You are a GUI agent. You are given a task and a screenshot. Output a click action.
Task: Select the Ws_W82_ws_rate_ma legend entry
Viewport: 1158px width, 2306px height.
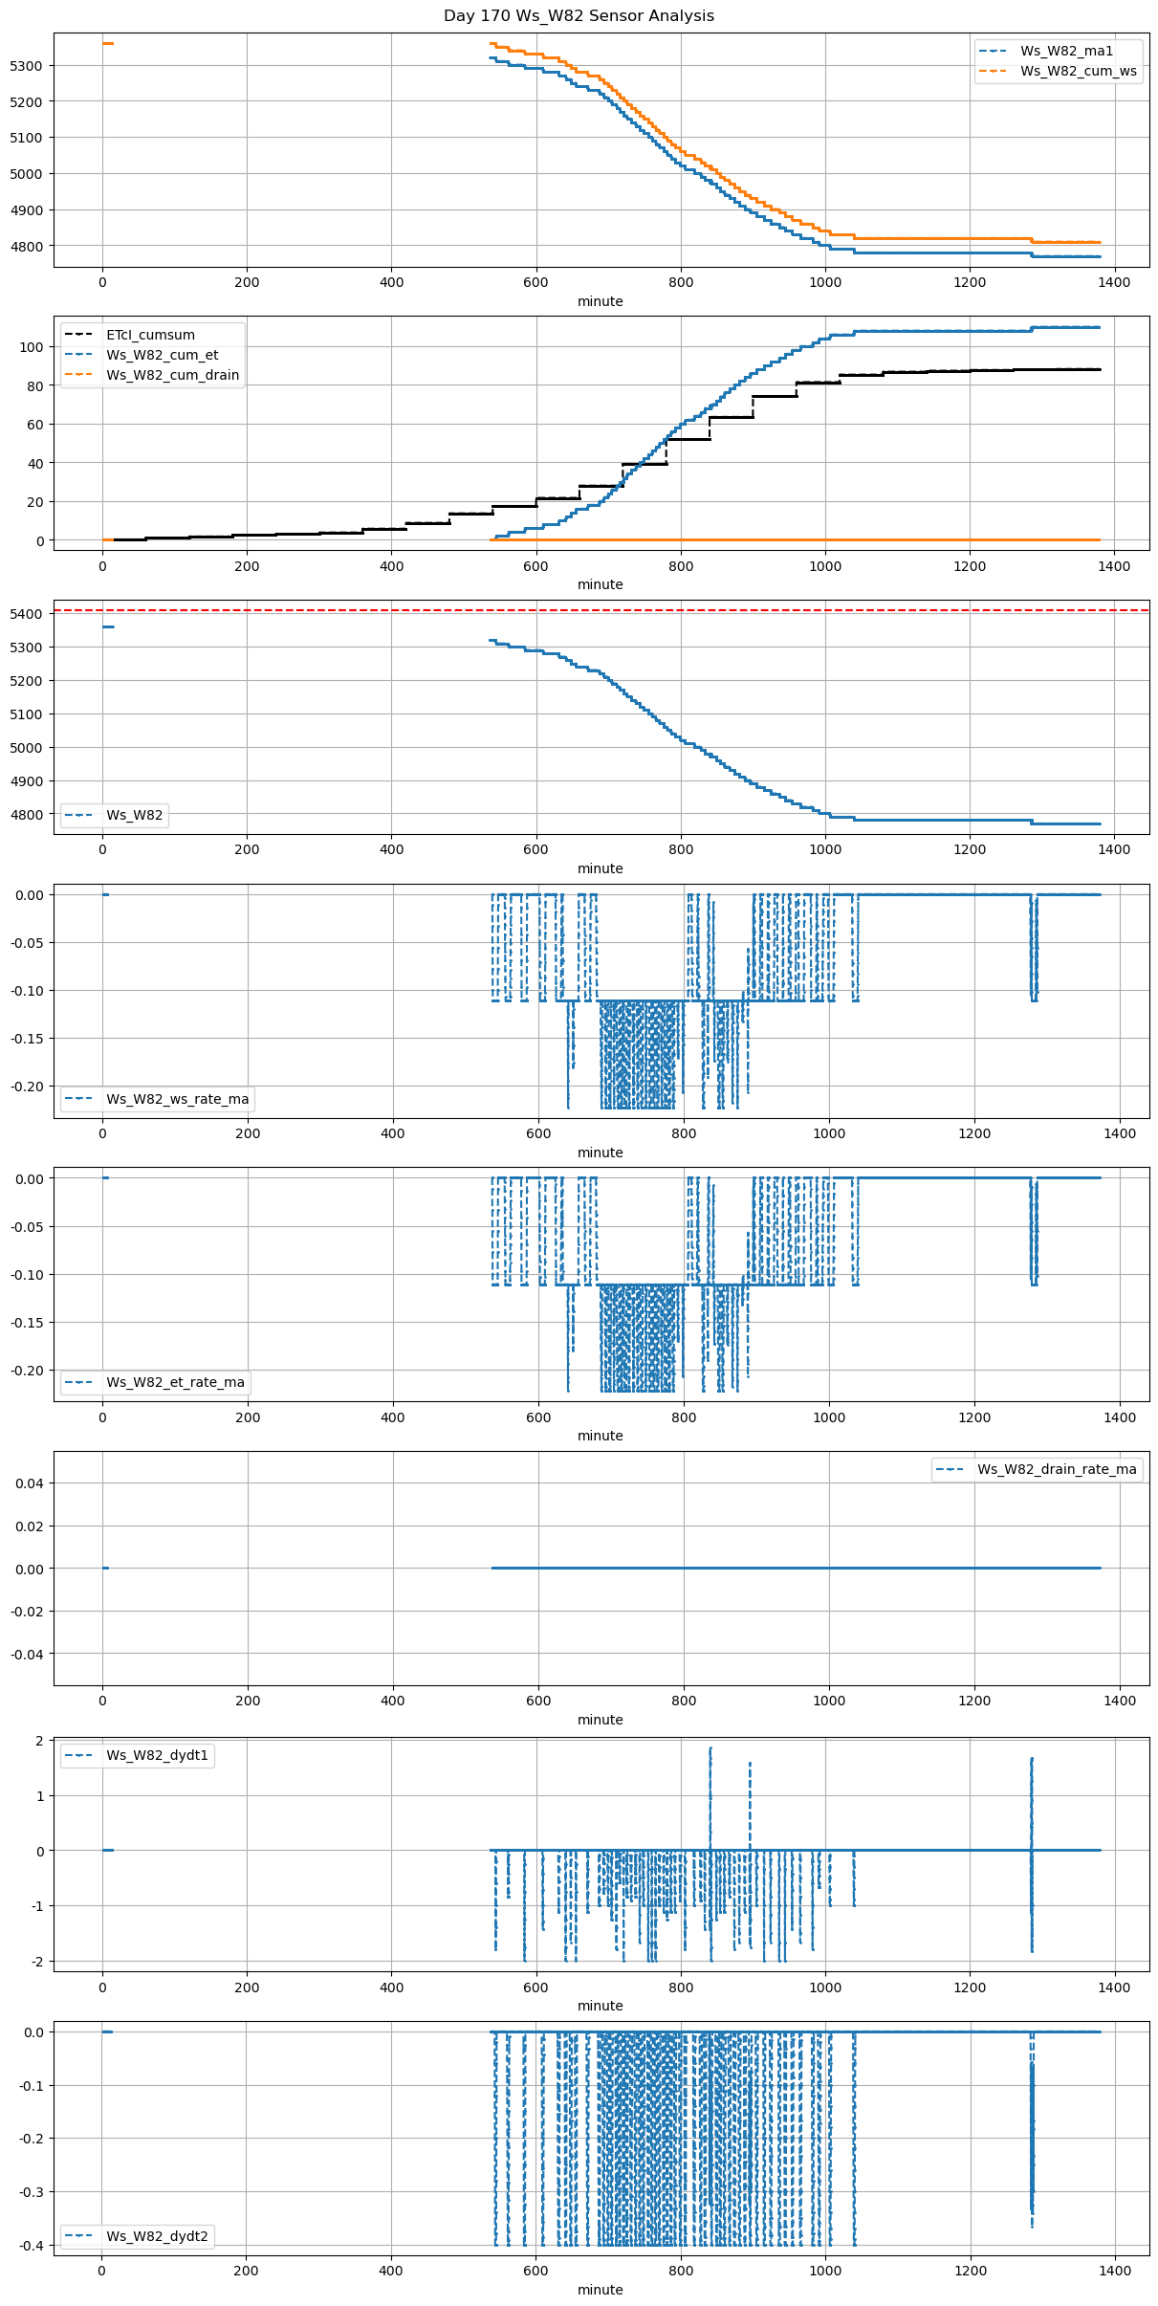click(177, 1099)
